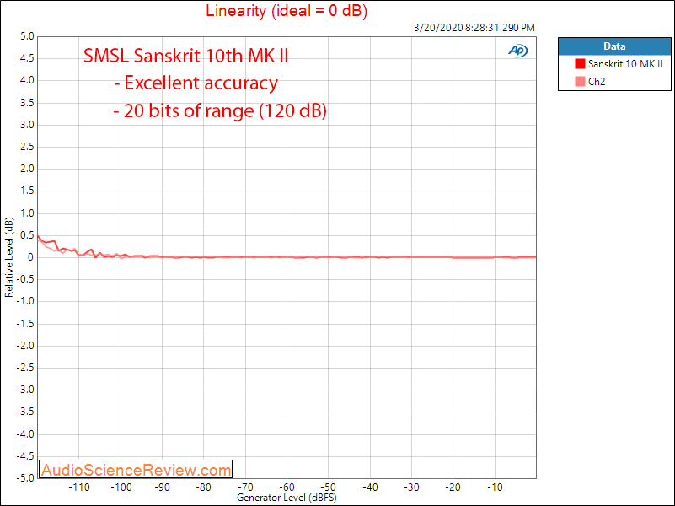Select the red Sanskrit 10 MK II swatch
The image size is (675, 506).
[x=580, y=64]
